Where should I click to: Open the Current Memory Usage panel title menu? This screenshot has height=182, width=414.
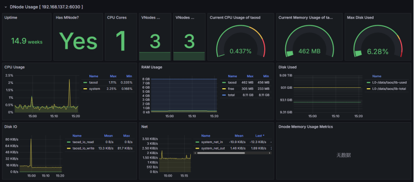pos(306,17)
